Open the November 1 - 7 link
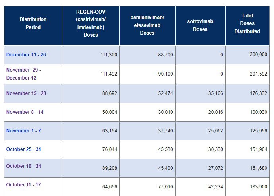 pyautogui.click(x=23, y=131)
